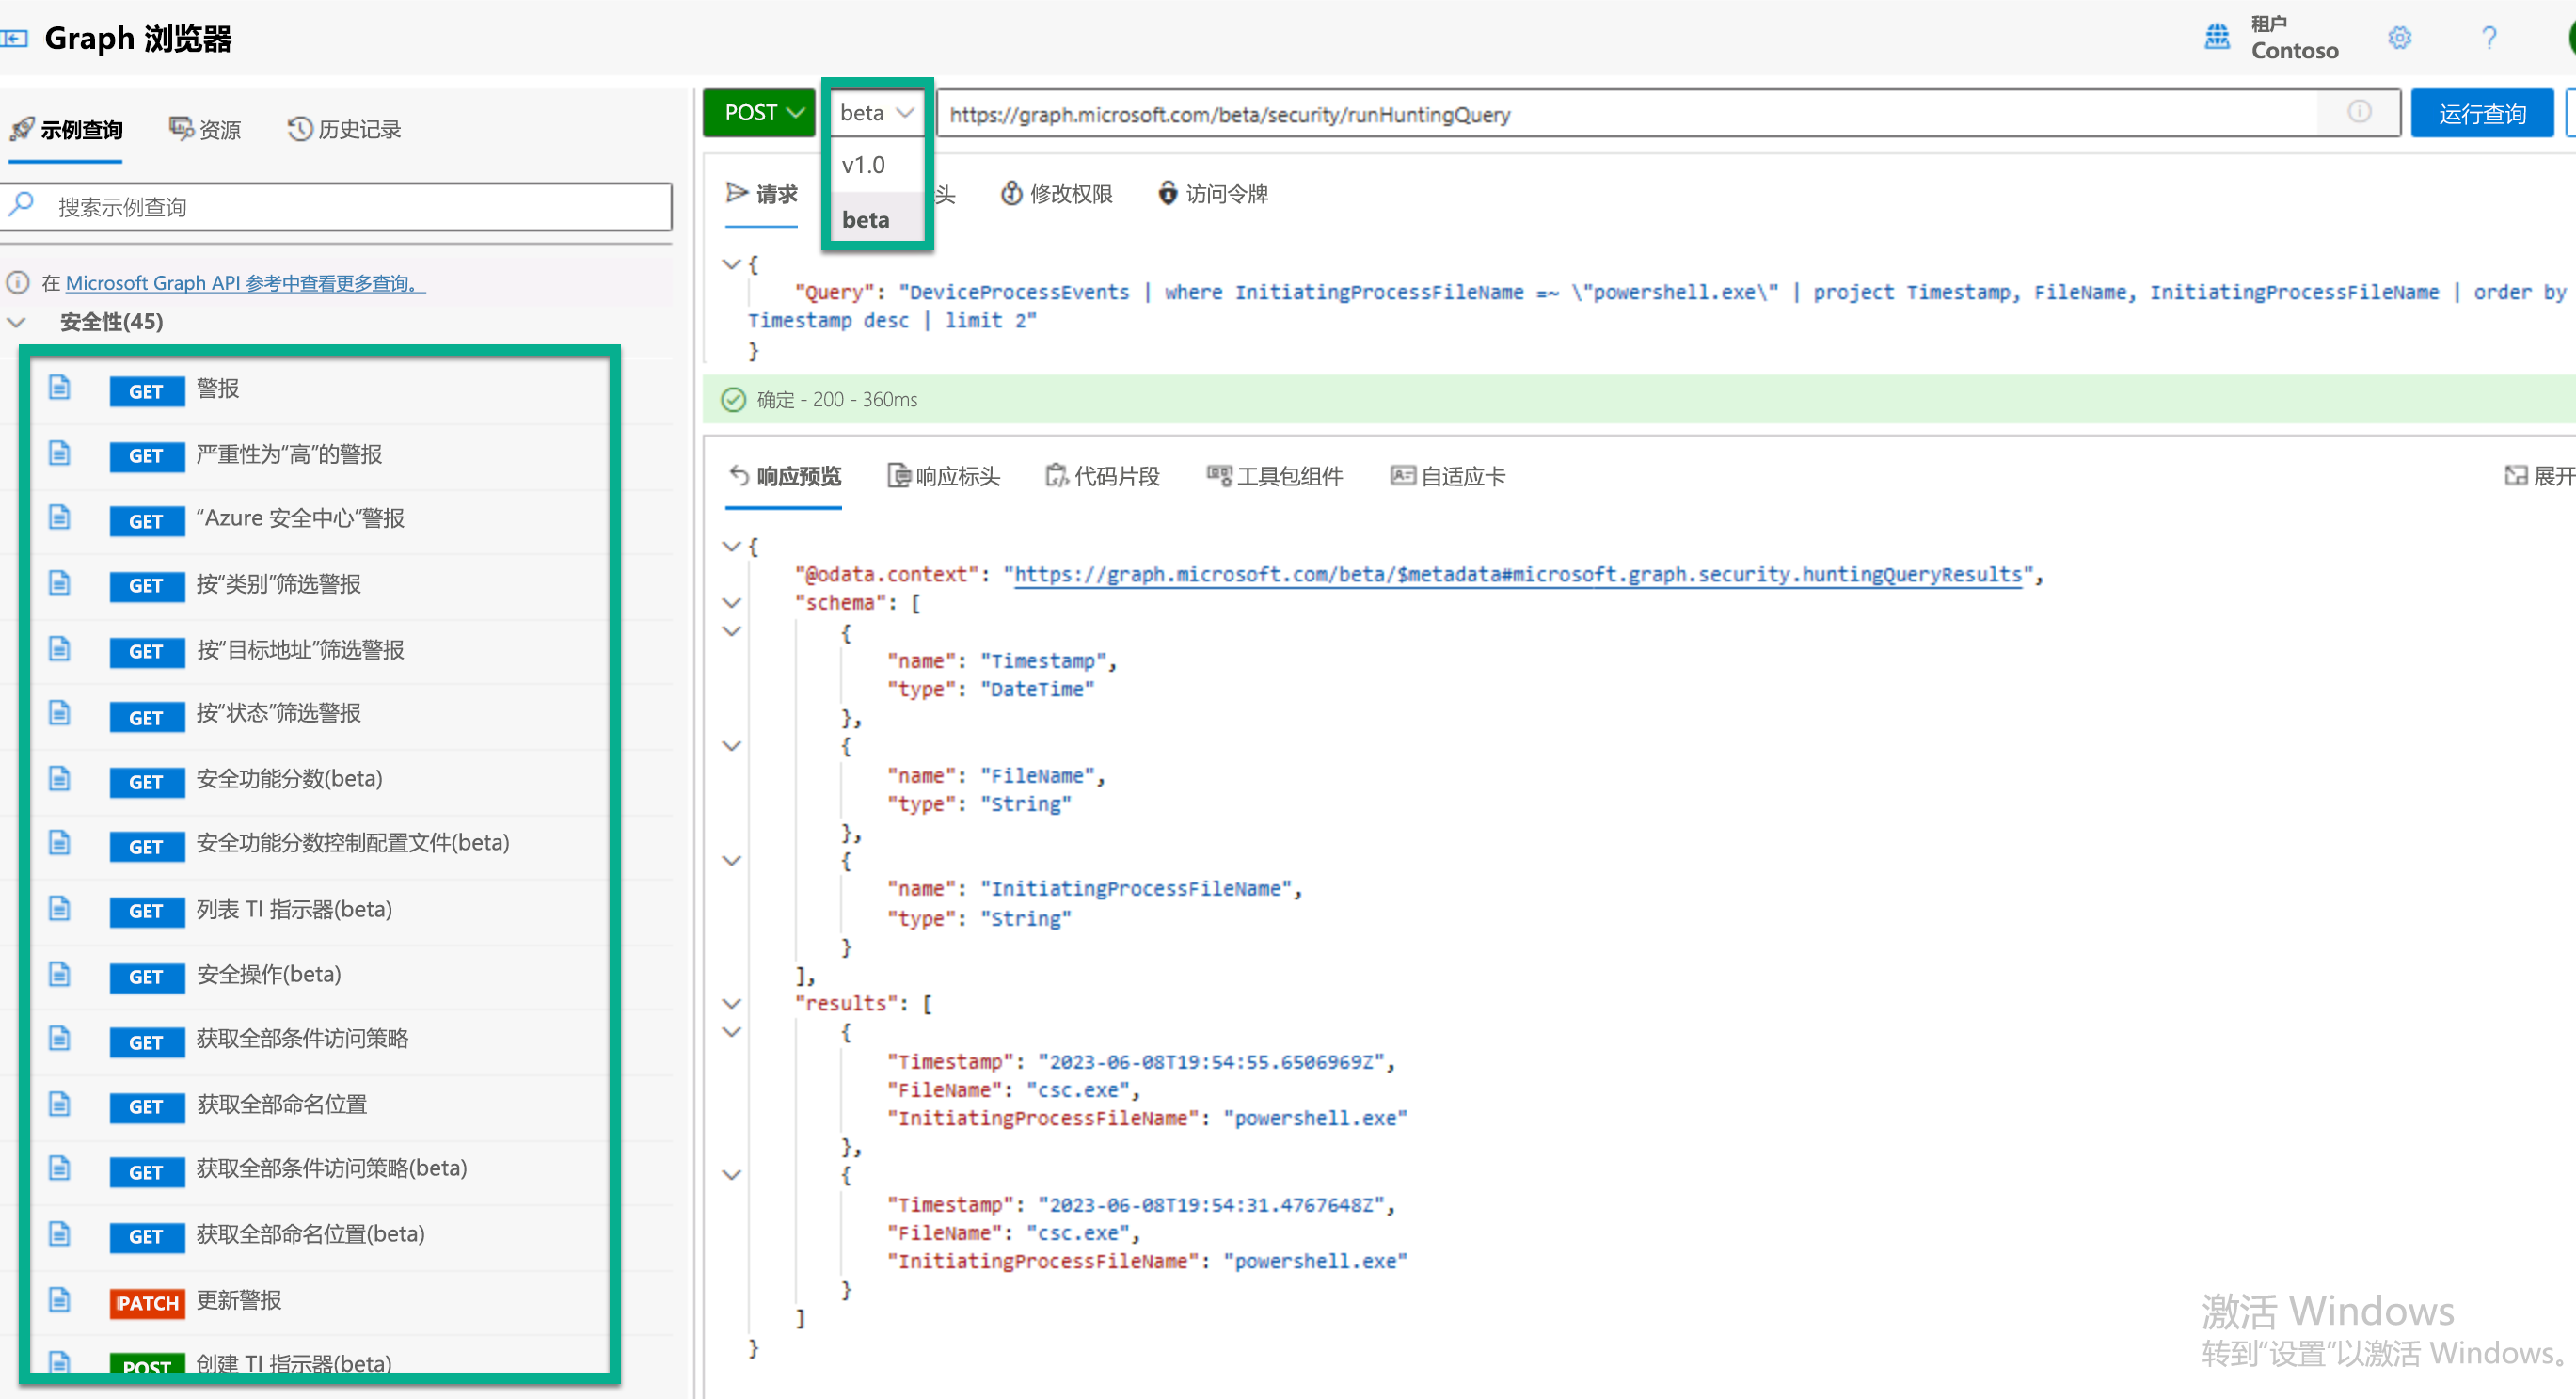The image size is (2576, 1399).
Task: Click expand icon 展开 in response panel
Action: (x=2516, y=476)
